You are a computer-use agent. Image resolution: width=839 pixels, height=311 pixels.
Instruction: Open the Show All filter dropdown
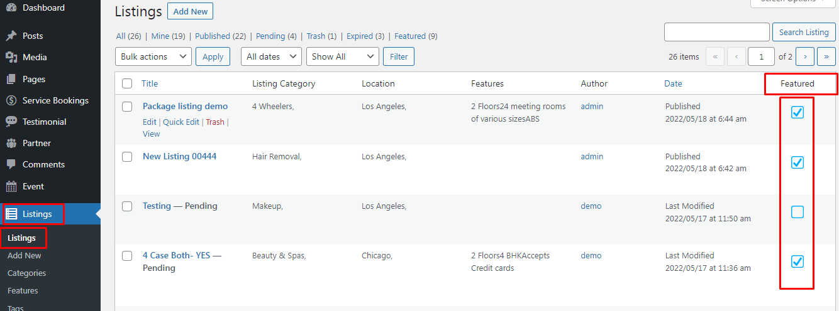[x=342, y=56]
